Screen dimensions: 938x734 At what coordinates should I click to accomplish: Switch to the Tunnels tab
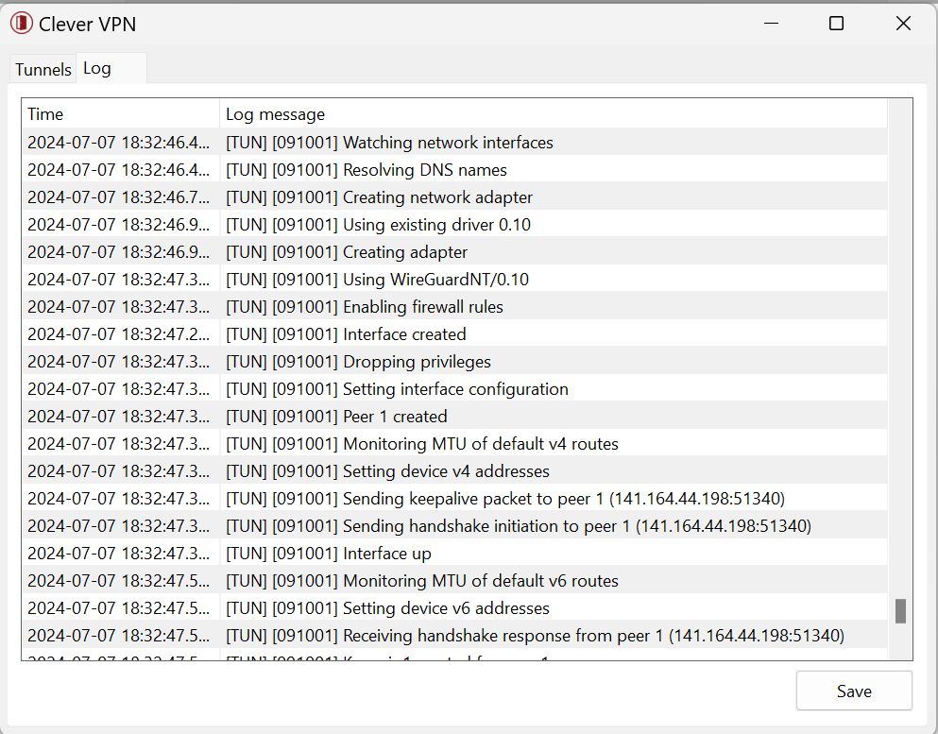point(43,69)
